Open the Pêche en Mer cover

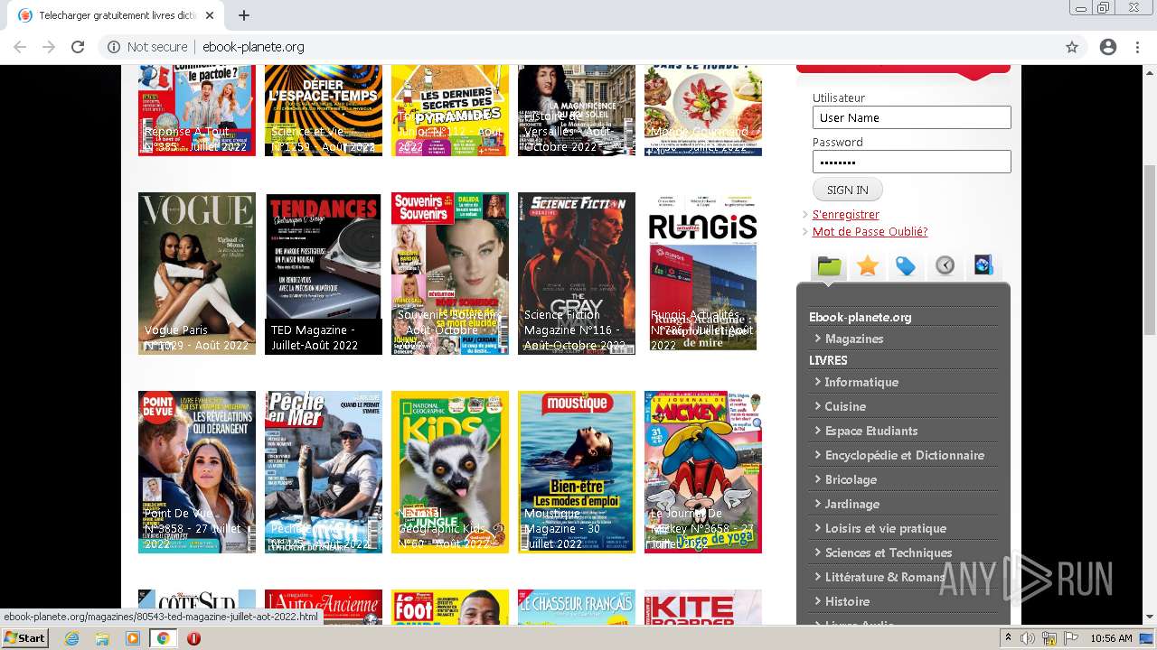(x=324, y=472)
